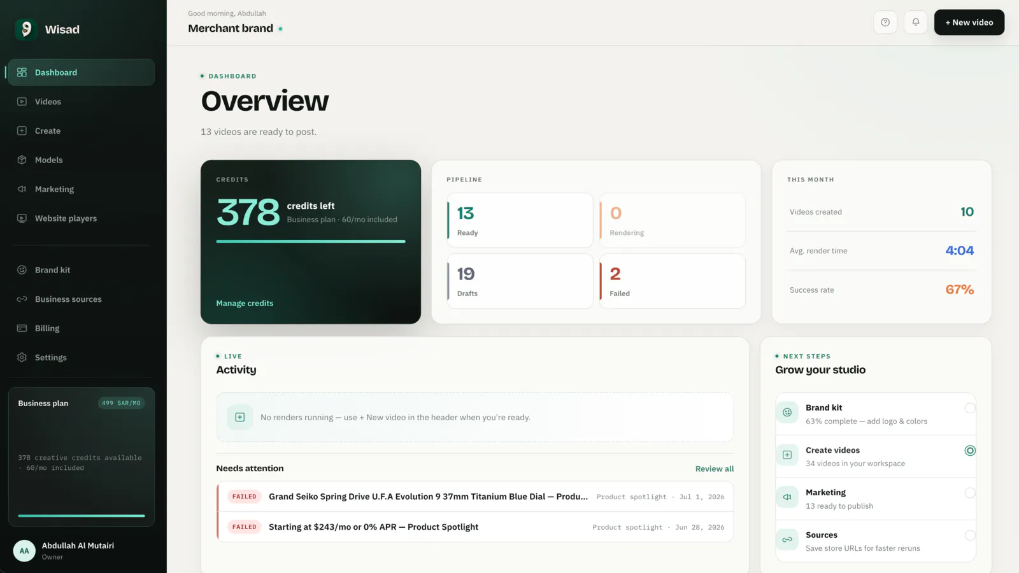This screenshot has height=573, width=1019.
Task: Click the credits progress bar in Credits card
Action: coord(311,242)
